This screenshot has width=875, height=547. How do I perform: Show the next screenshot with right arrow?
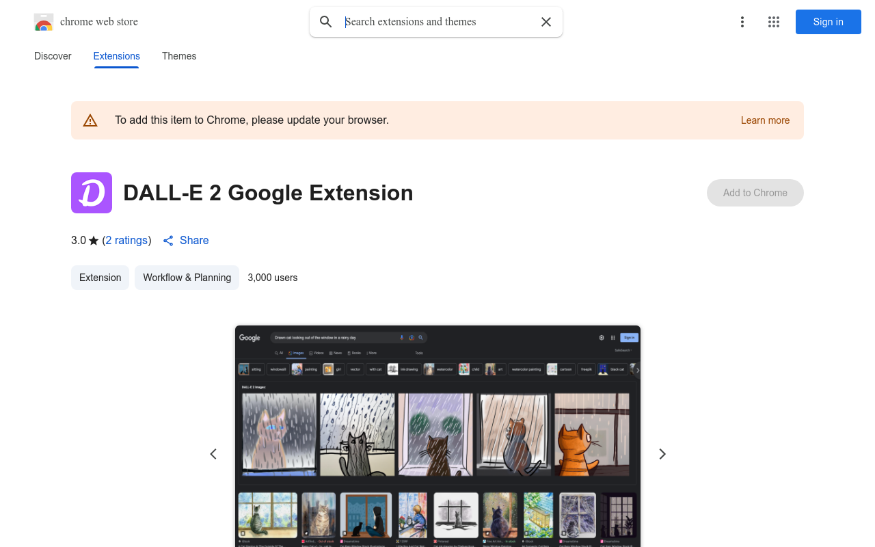pos(662,454)
